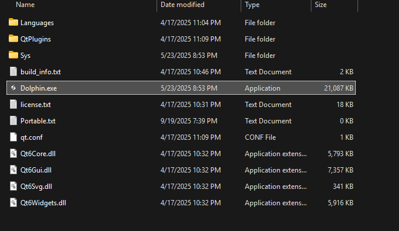
Task: Click the 341 KB size value
Action: click(x=344, y=187)
